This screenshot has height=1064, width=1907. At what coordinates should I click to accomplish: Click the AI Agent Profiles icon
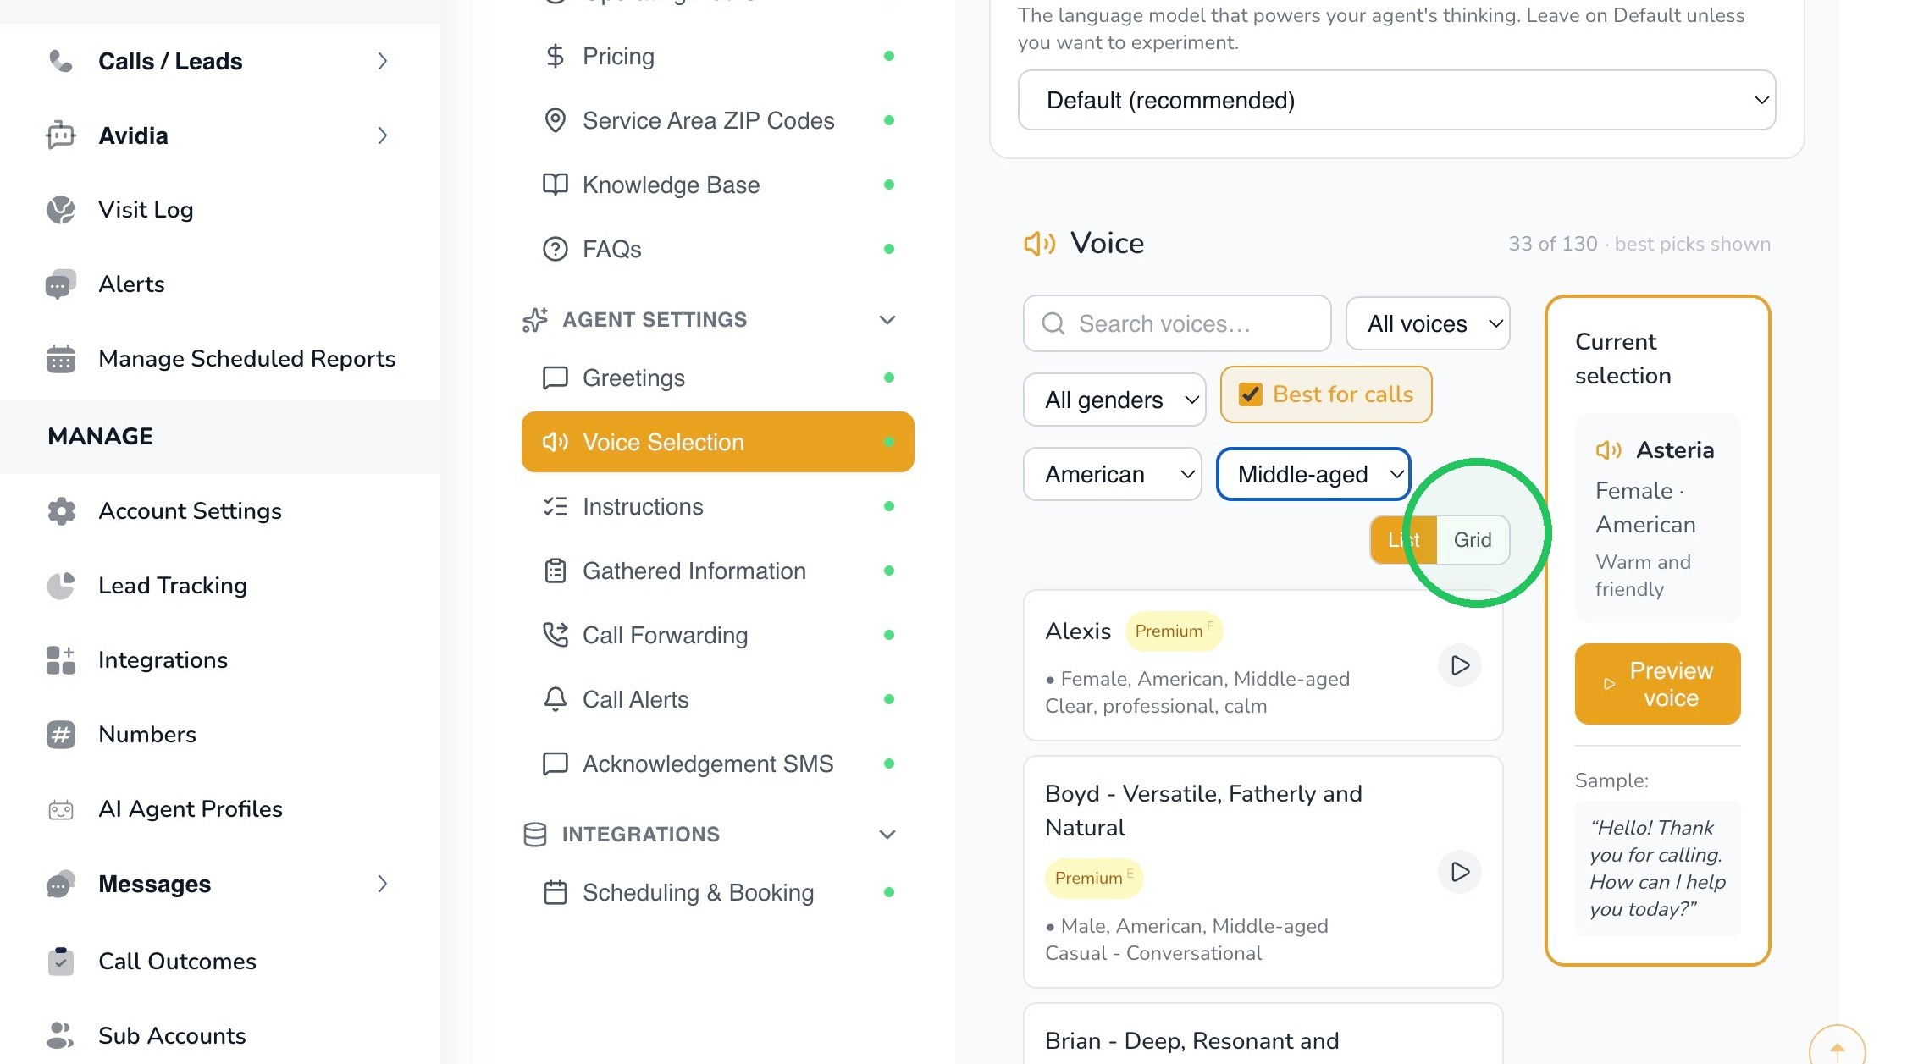[x=60, y=810]
